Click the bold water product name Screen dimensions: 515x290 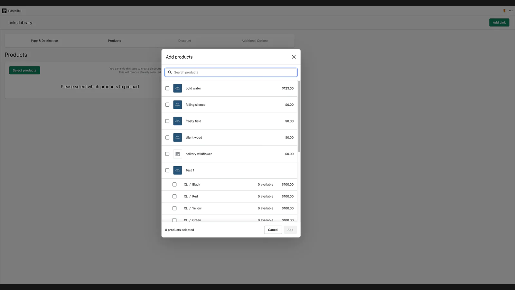(x=193, y=88)
